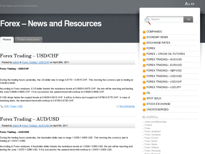Open the Forex Trading – USD/CHF post title
Image resolution: width=205 pixels, height=154 pixels.
29,56
